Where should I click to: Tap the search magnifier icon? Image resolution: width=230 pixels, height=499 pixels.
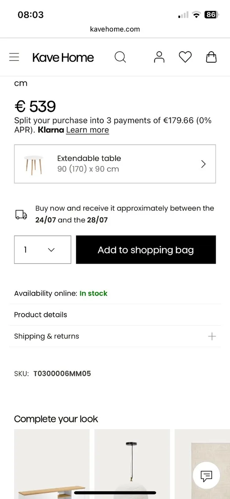(120, 57)
